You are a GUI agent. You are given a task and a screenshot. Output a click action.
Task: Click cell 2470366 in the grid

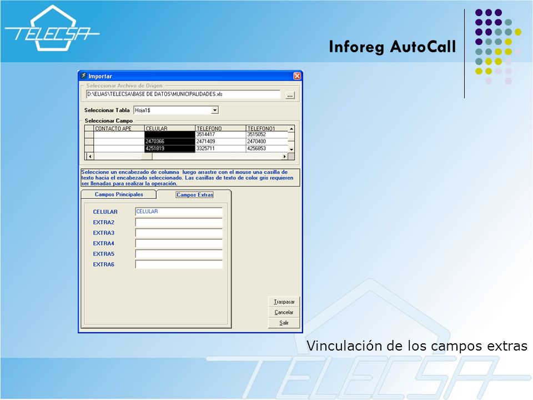tap(170, 142)
